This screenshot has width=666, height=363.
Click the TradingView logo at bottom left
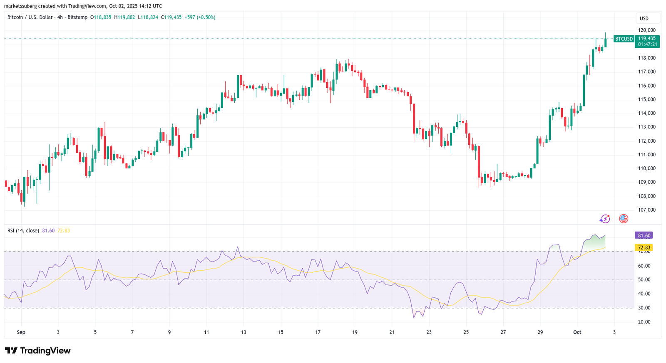(38, 351)
